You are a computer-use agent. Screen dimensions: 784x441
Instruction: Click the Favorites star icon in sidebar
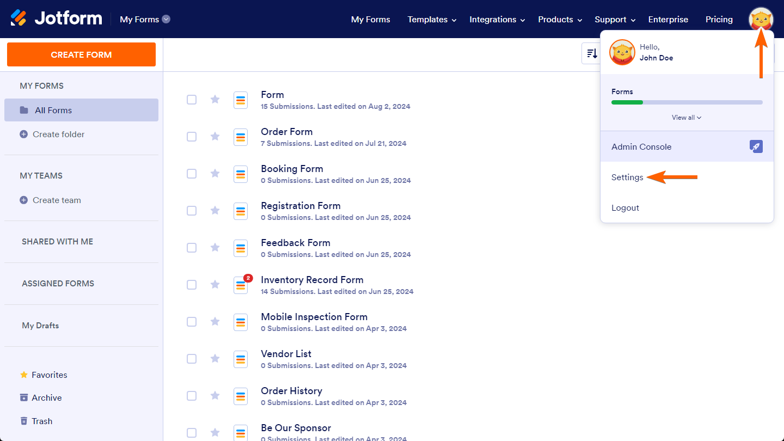23,375
